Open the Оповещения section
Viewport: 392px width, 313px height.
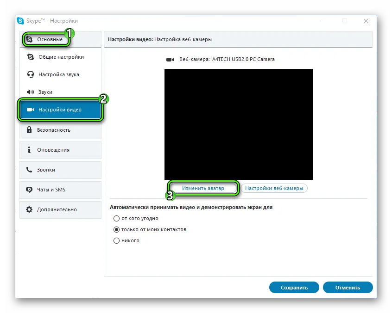[60, 150]
